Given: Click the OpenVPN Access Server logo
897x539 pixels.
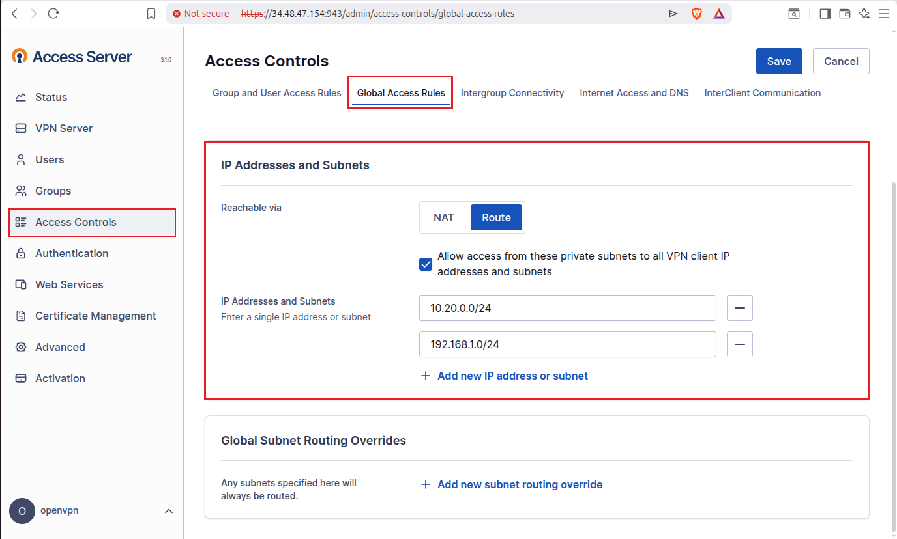Looking at the screenshot, I should (x=72, y=57).
